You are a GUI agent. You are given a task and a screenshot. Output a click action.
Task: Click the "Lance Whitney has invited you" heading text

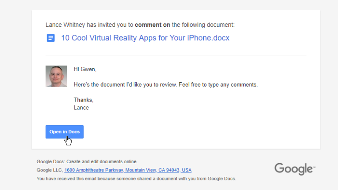[140, 25]
